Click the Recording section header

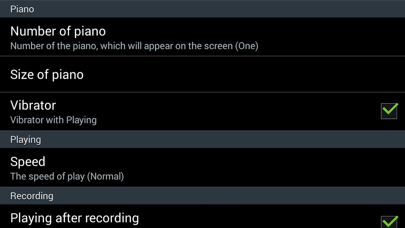click(x=32, y=196)
